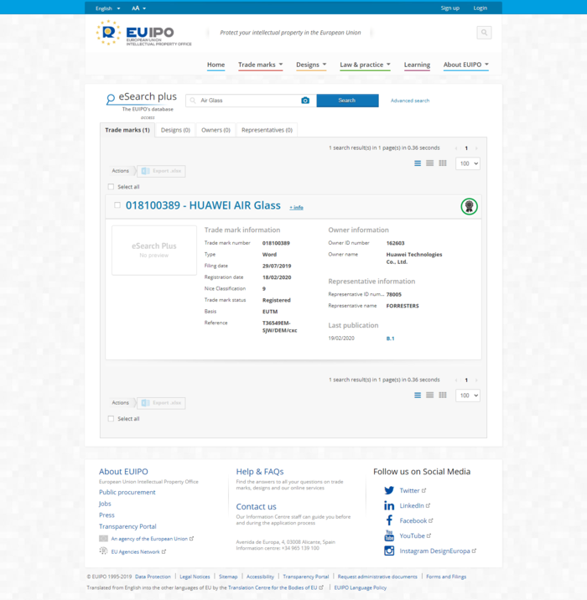Open the +info link of the result
Viewport: 587px width, 600px height.
pos(296,207)
